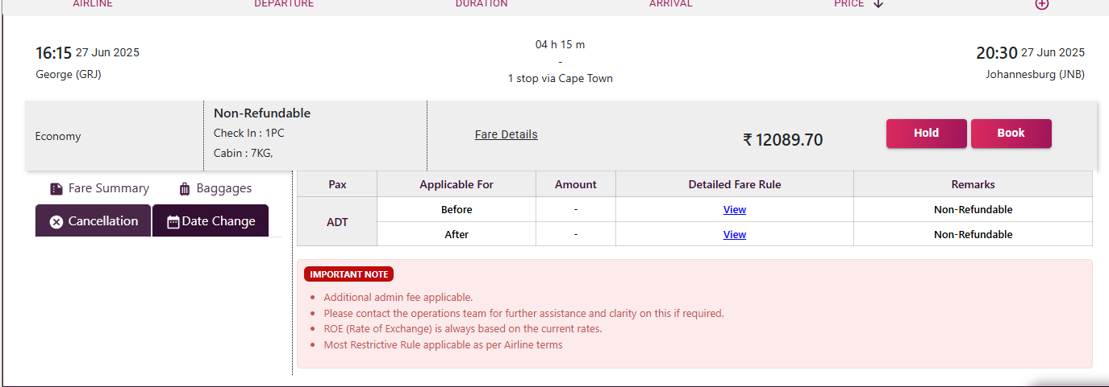The image size is (1109, 387).
Task: Sort by the Airline column header
Action: pyautogui.click(x=93, y=4)
